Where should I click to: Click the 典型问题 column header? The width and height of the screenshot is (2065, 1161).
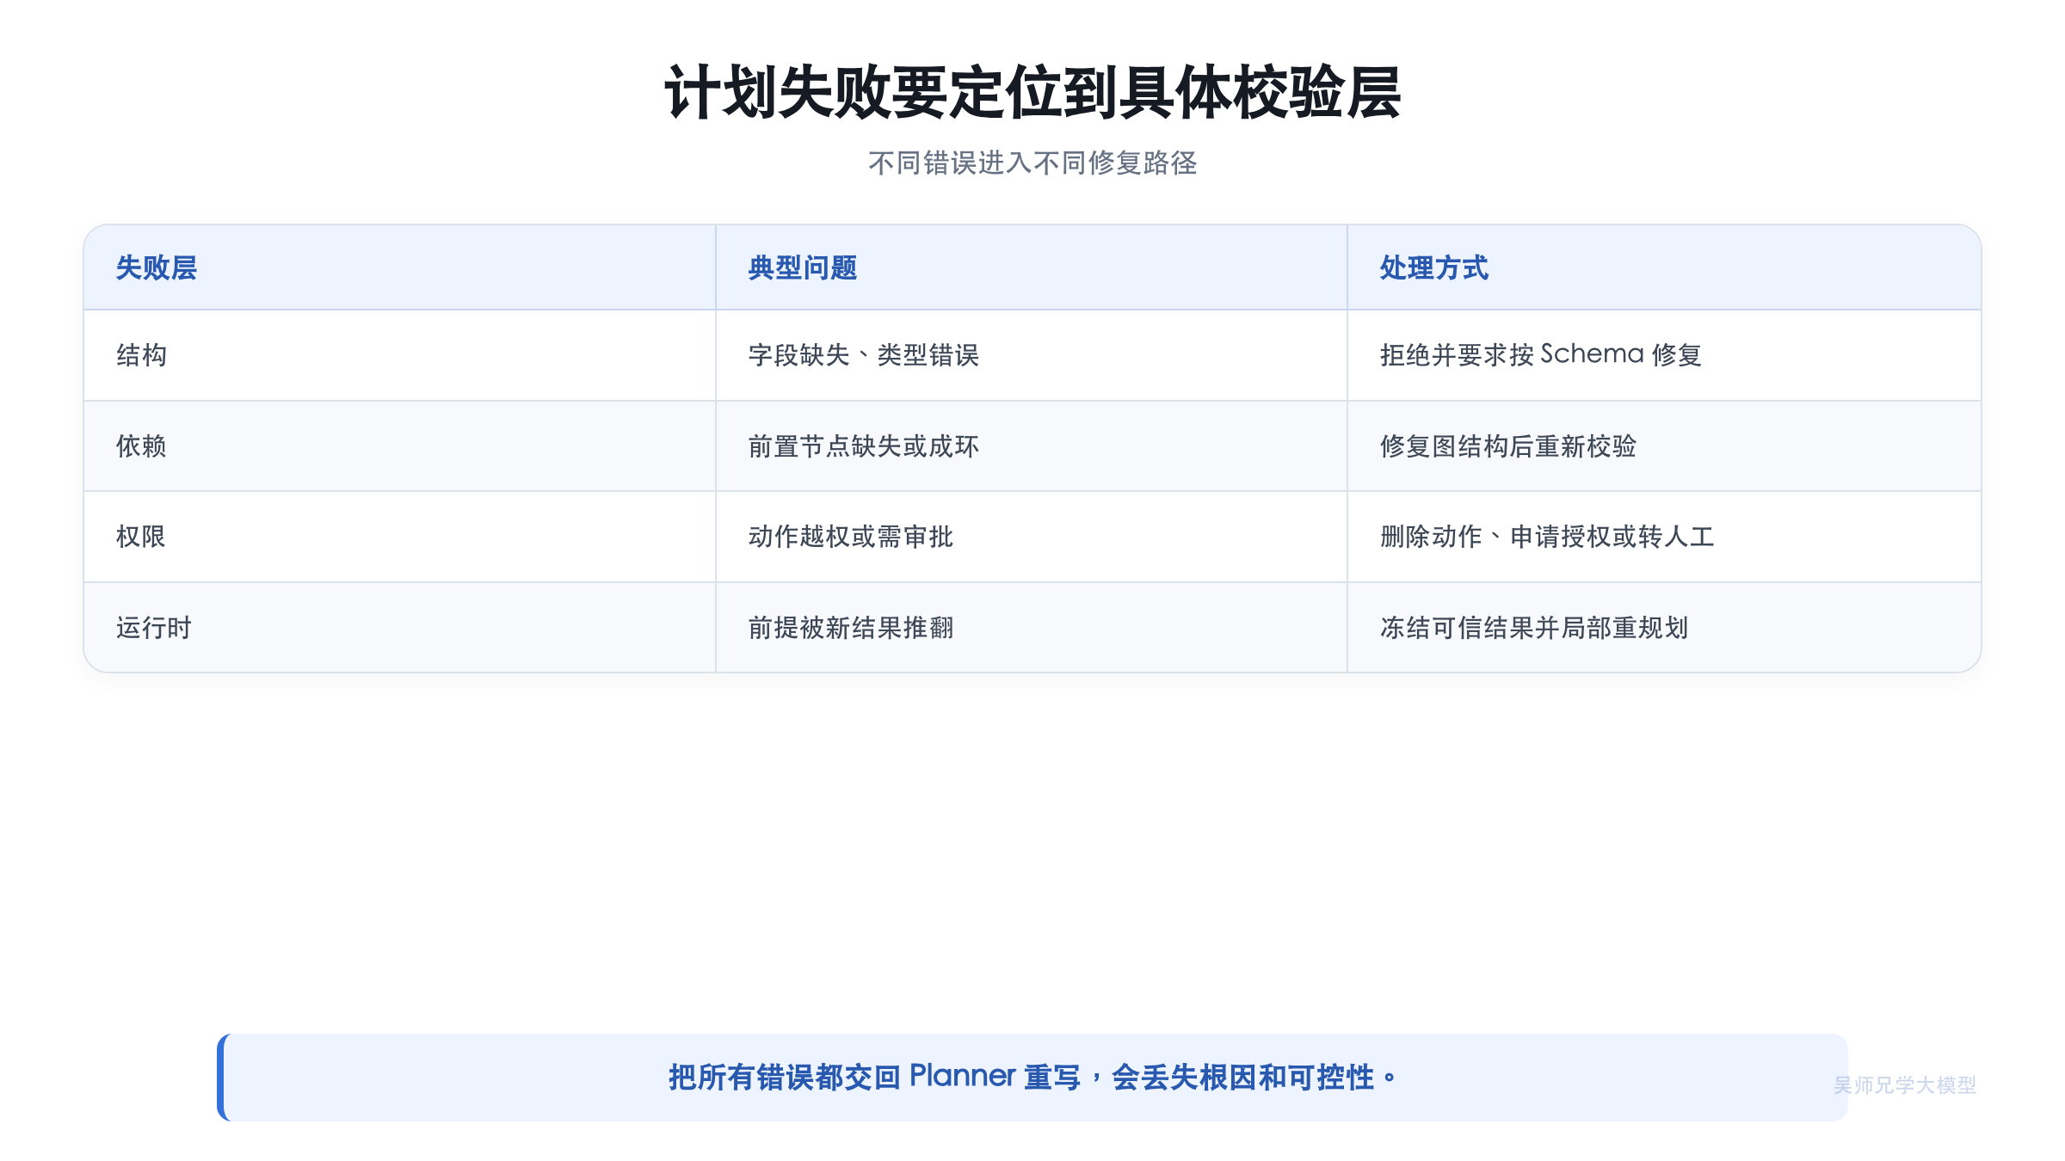(1031, 267)
